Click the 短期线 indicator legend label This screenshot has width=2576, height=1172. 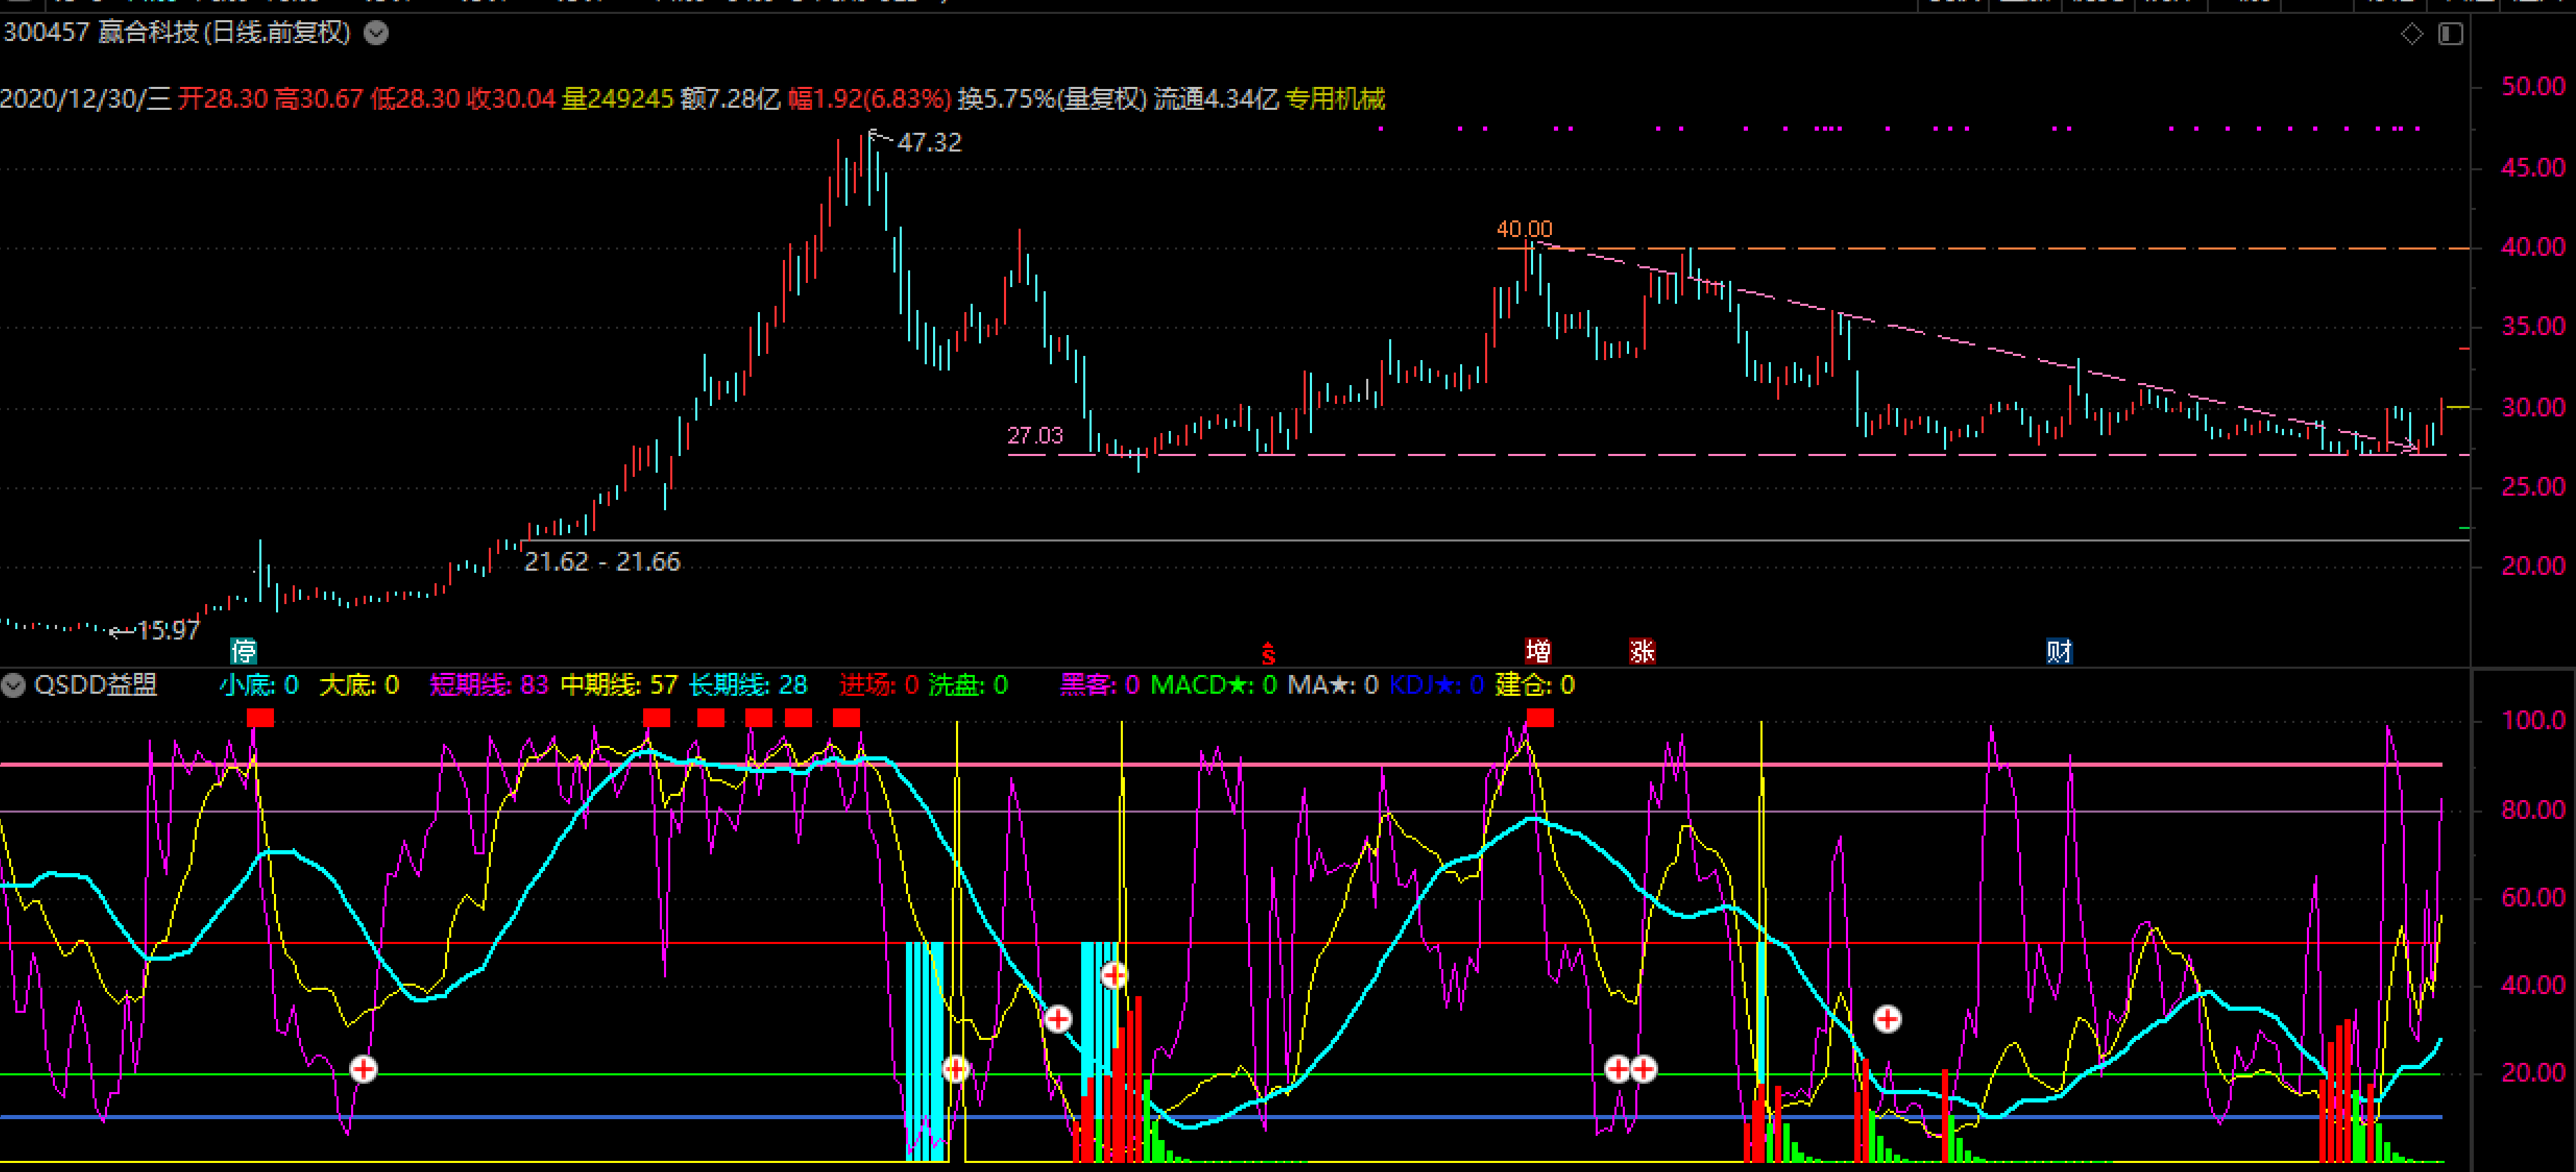coord(469,685)
